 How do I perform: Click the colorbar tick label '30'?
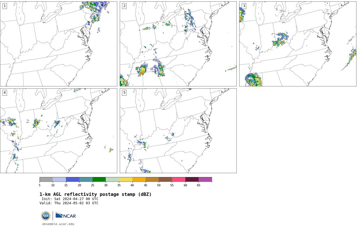[x=106, y=185]
